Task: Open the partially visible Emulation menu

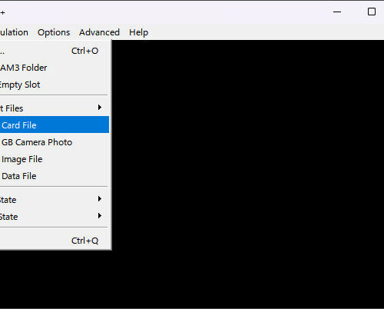Action: 14,32
